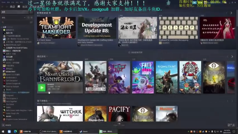This screenshot has height=134, width=238.
Task: Open the news shelf settings gear
Action: [x=50, y=13]
